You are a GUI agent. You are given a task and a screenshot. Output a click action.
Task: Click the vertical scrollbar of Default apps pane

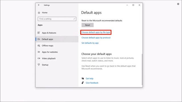click(x=142, y=69)
